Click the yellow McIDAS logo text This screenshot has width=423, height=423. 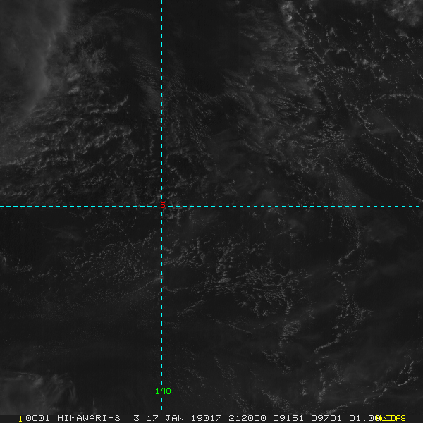point(391,418)
